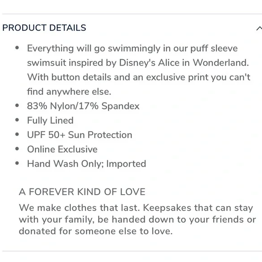The height and width of the screenshot is (262, 262).
Task: Click the text mentioning Disney's Alice in Wonderland
Action: [138, 63]
